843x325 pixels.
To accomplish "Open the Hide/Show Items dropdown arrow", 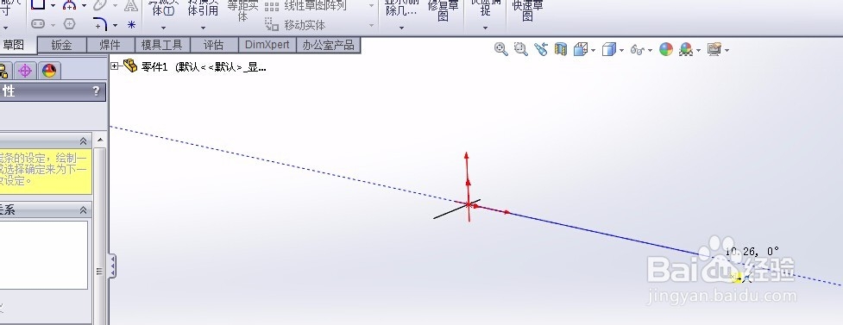I will (650, 51).
